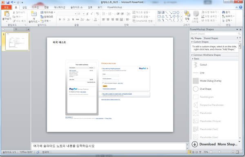This screenshot has height=157, width=245.
Task: Click the 잘라내기 cut scissors icon
Action: coord(14,12)
